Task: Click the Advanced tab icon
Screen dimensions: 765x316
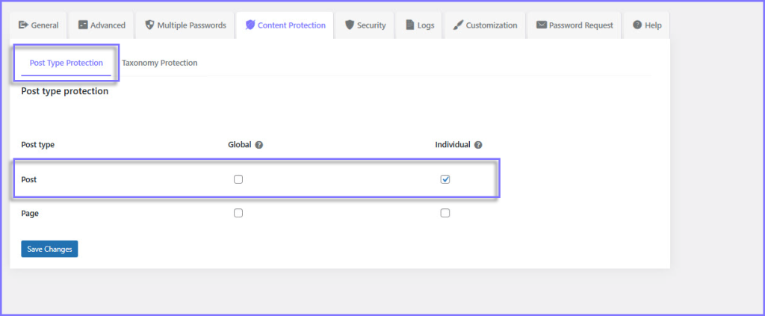Action: pos(83,25)
